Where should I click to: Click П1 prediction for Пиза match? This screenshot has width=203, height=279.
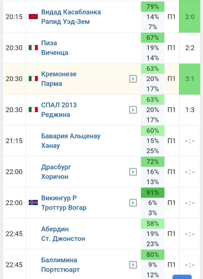click(x=171, y=48)
